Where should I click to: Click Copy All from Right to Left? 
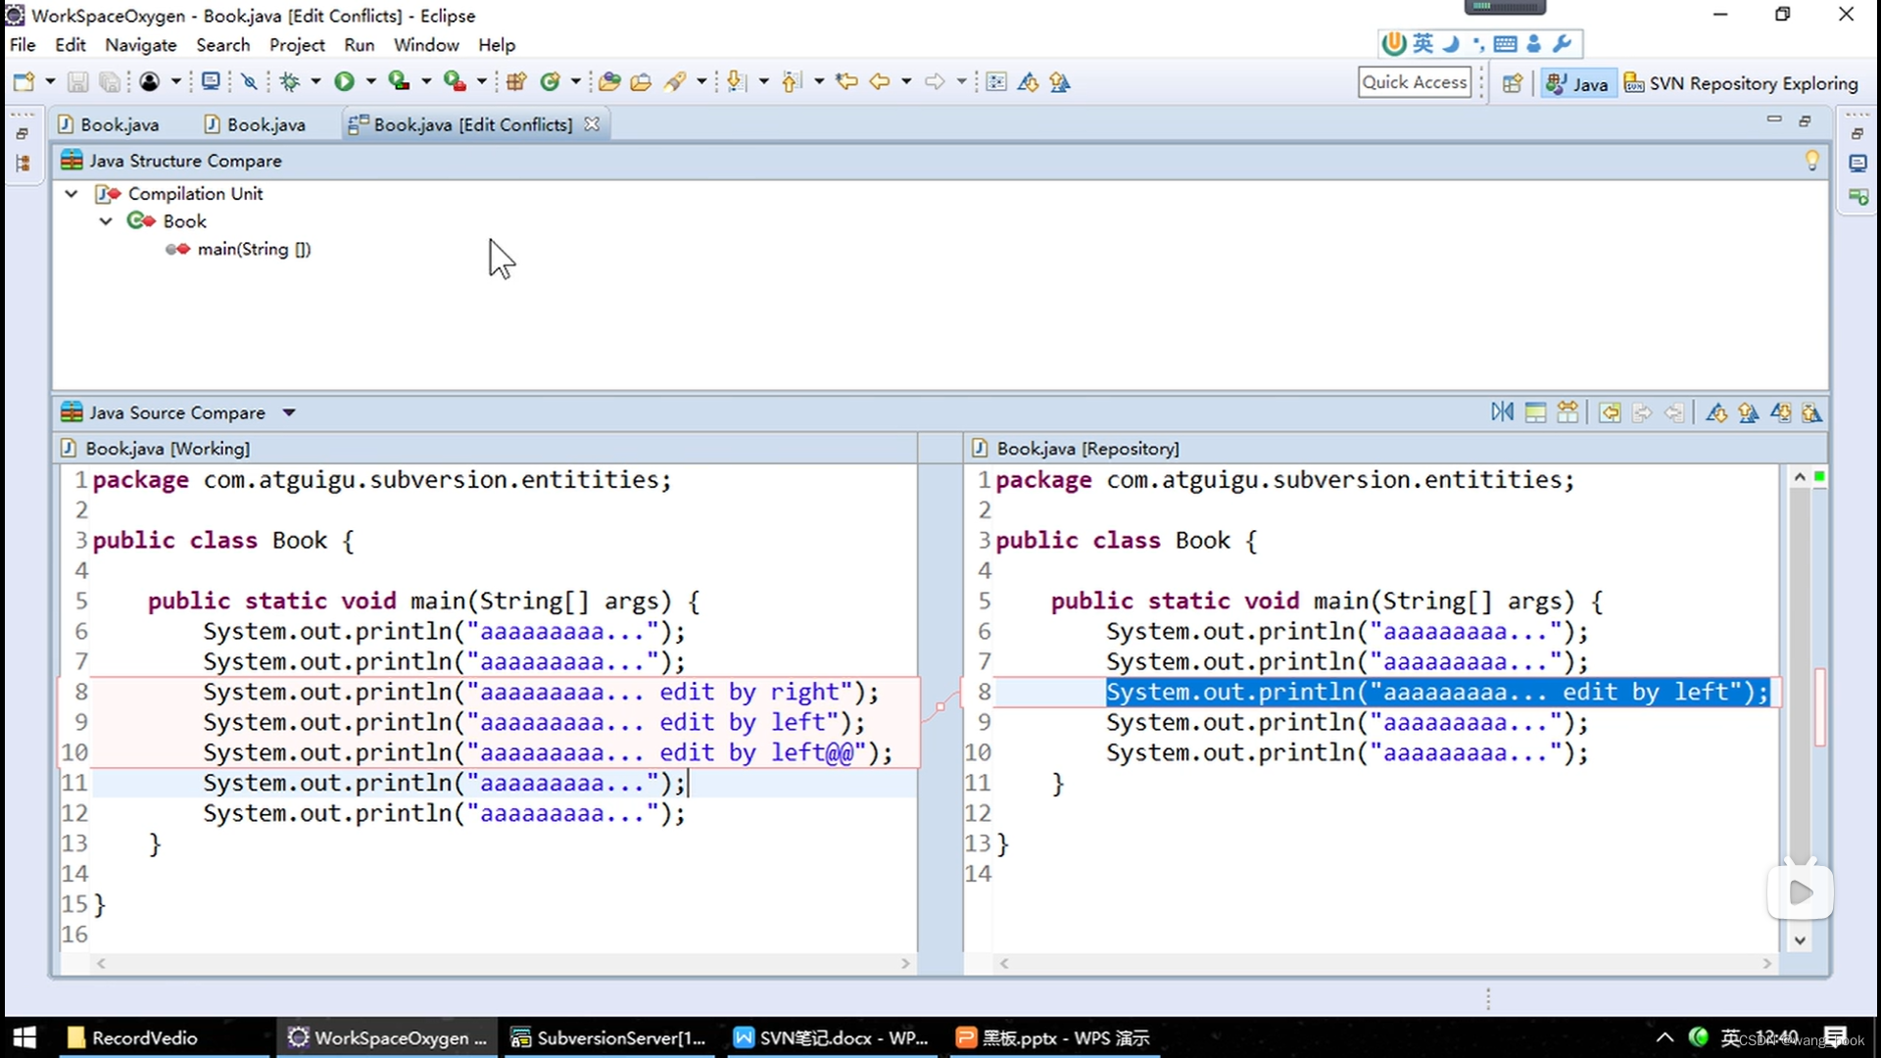pos(1610,412)
